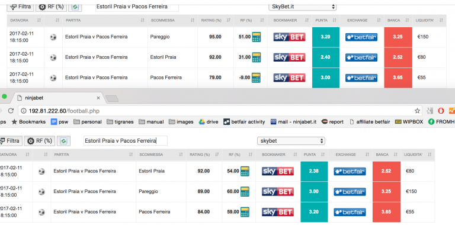Open calculator icon beside RF -9.00
The width and height of the screenshot is (455, 225).
click(x=256, y=78)
